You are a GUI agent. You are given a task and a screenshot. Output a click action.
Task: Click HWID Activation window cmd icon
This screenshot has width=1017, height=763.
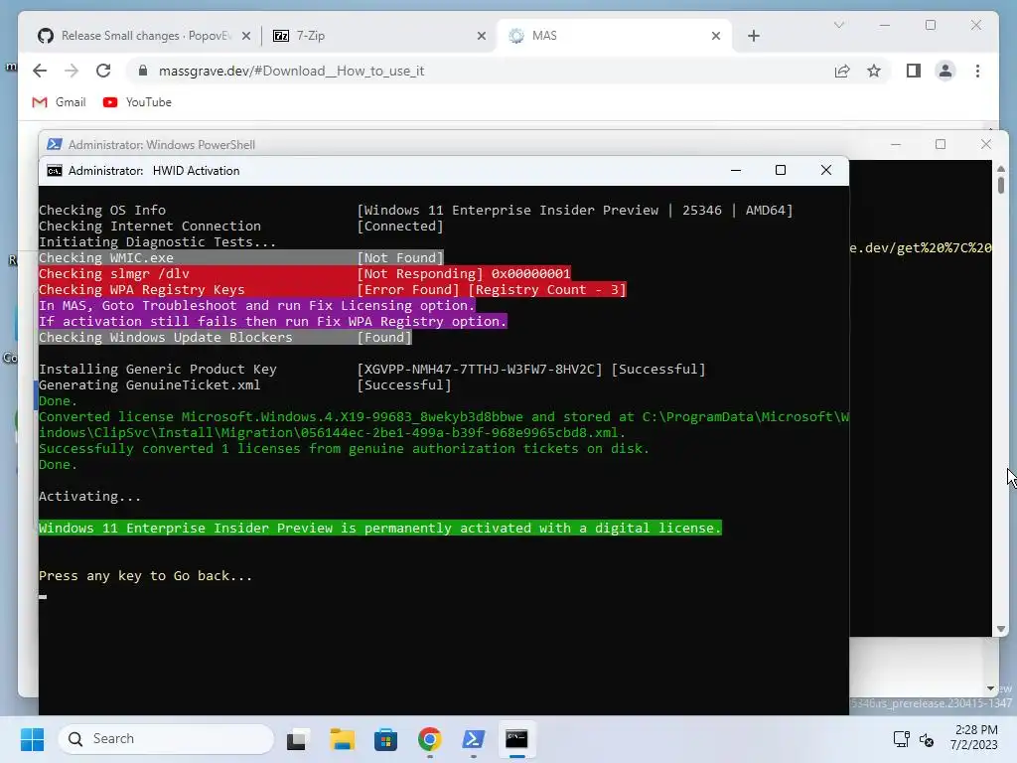tap(55, 171)
